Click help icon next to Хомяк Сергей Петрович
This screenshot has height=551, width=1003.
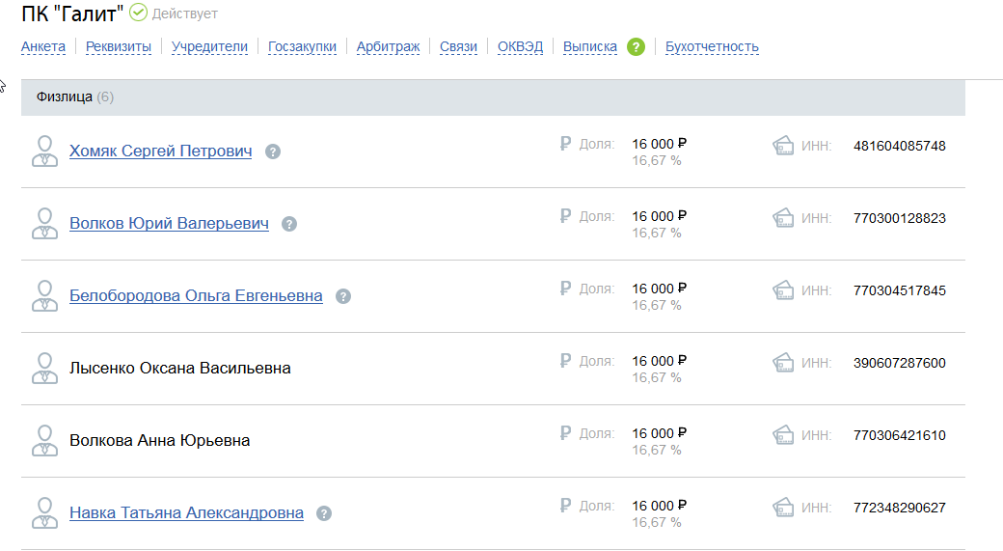(x=273, y=152)
